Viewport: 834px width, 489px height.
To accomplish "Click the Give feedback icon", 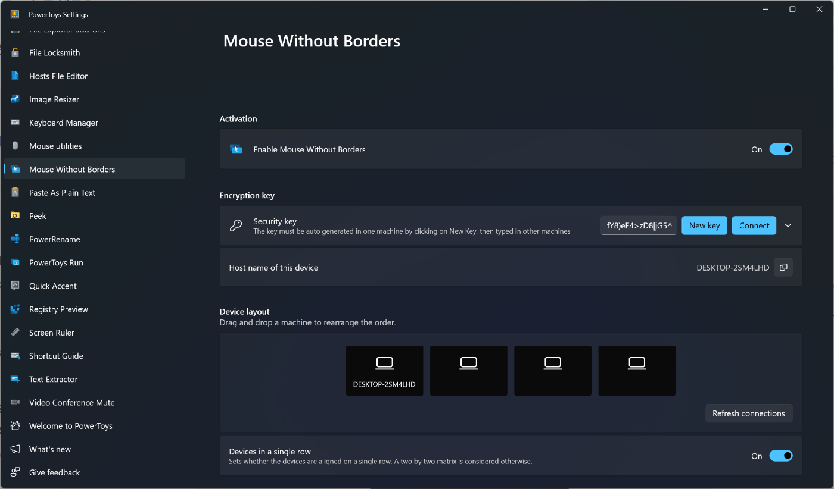I will tap(15, 472).
